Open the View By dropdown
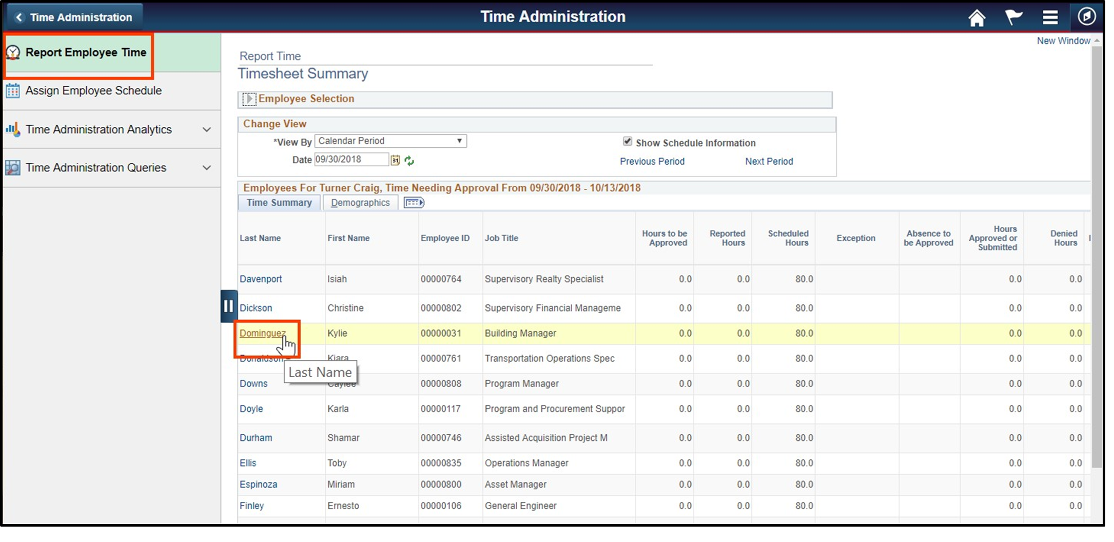This screenshot has height=542, width=1114. click(x=460, y=141)
